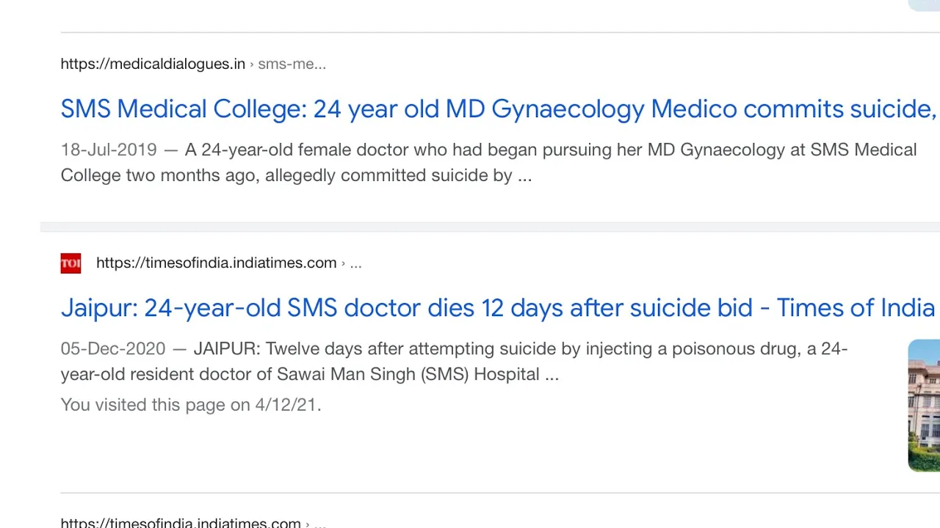The image size is (940, 528).
Task: Open the 'Jaipur: 24-year-old SMS doctor dies' headline
Action: coord(497,307)
